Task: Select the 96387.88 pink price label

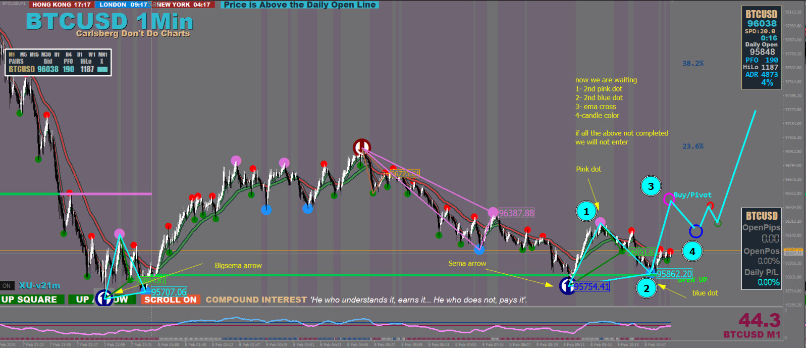Action: (516, 213)
